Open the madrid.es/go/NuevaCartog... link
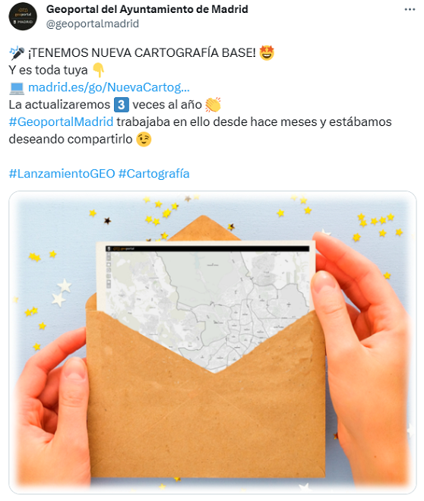The image size is (424, 501). click(109, 87)
